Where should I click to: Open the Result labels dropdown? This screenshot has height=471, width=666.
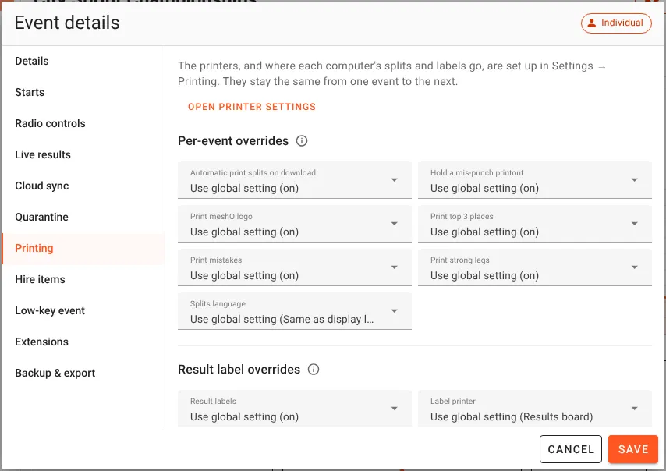tap(295, 409)
